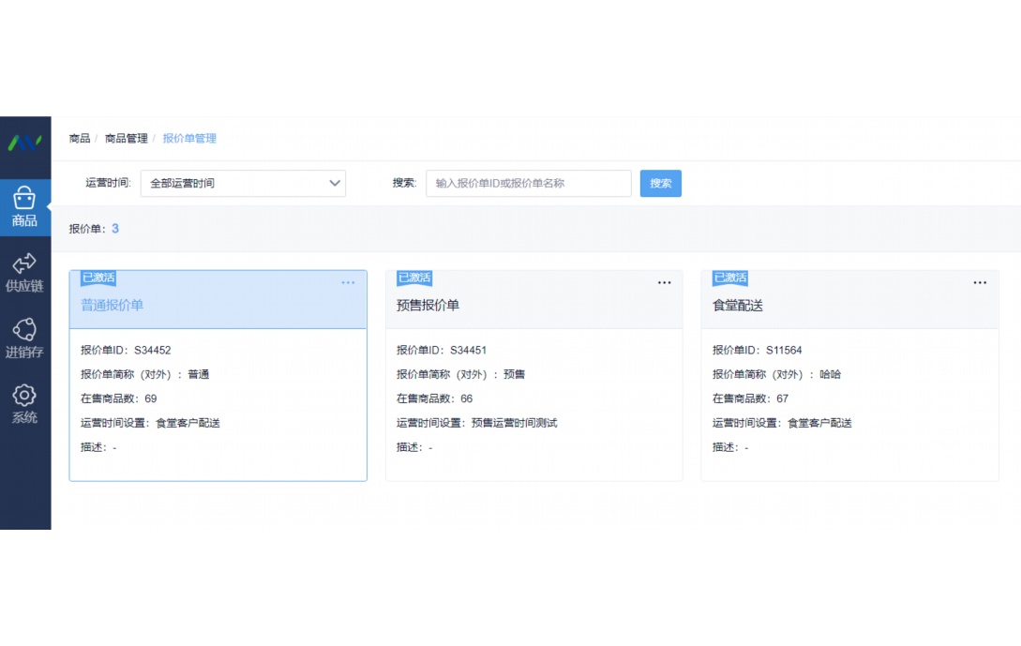
Task: Navigate to 商品管理 in the breadcrumb
Action: point(124,138)
